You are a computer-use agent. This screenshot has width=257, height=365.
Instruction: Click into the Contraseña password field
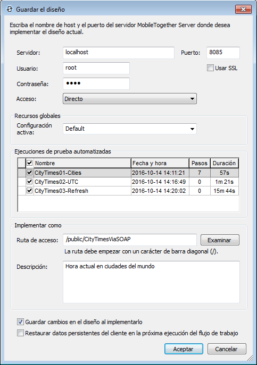pos(96,83)
